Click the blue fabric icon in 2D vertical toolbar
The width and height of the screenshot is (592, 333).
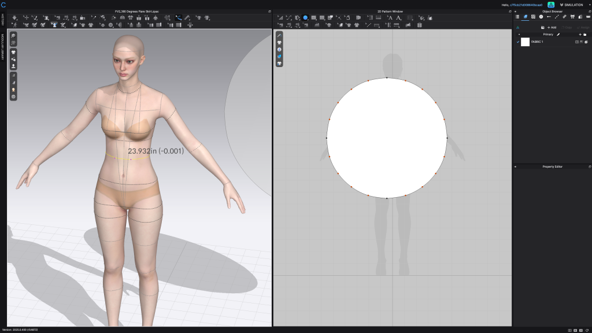pyautogui.click(x=279, y=56)
